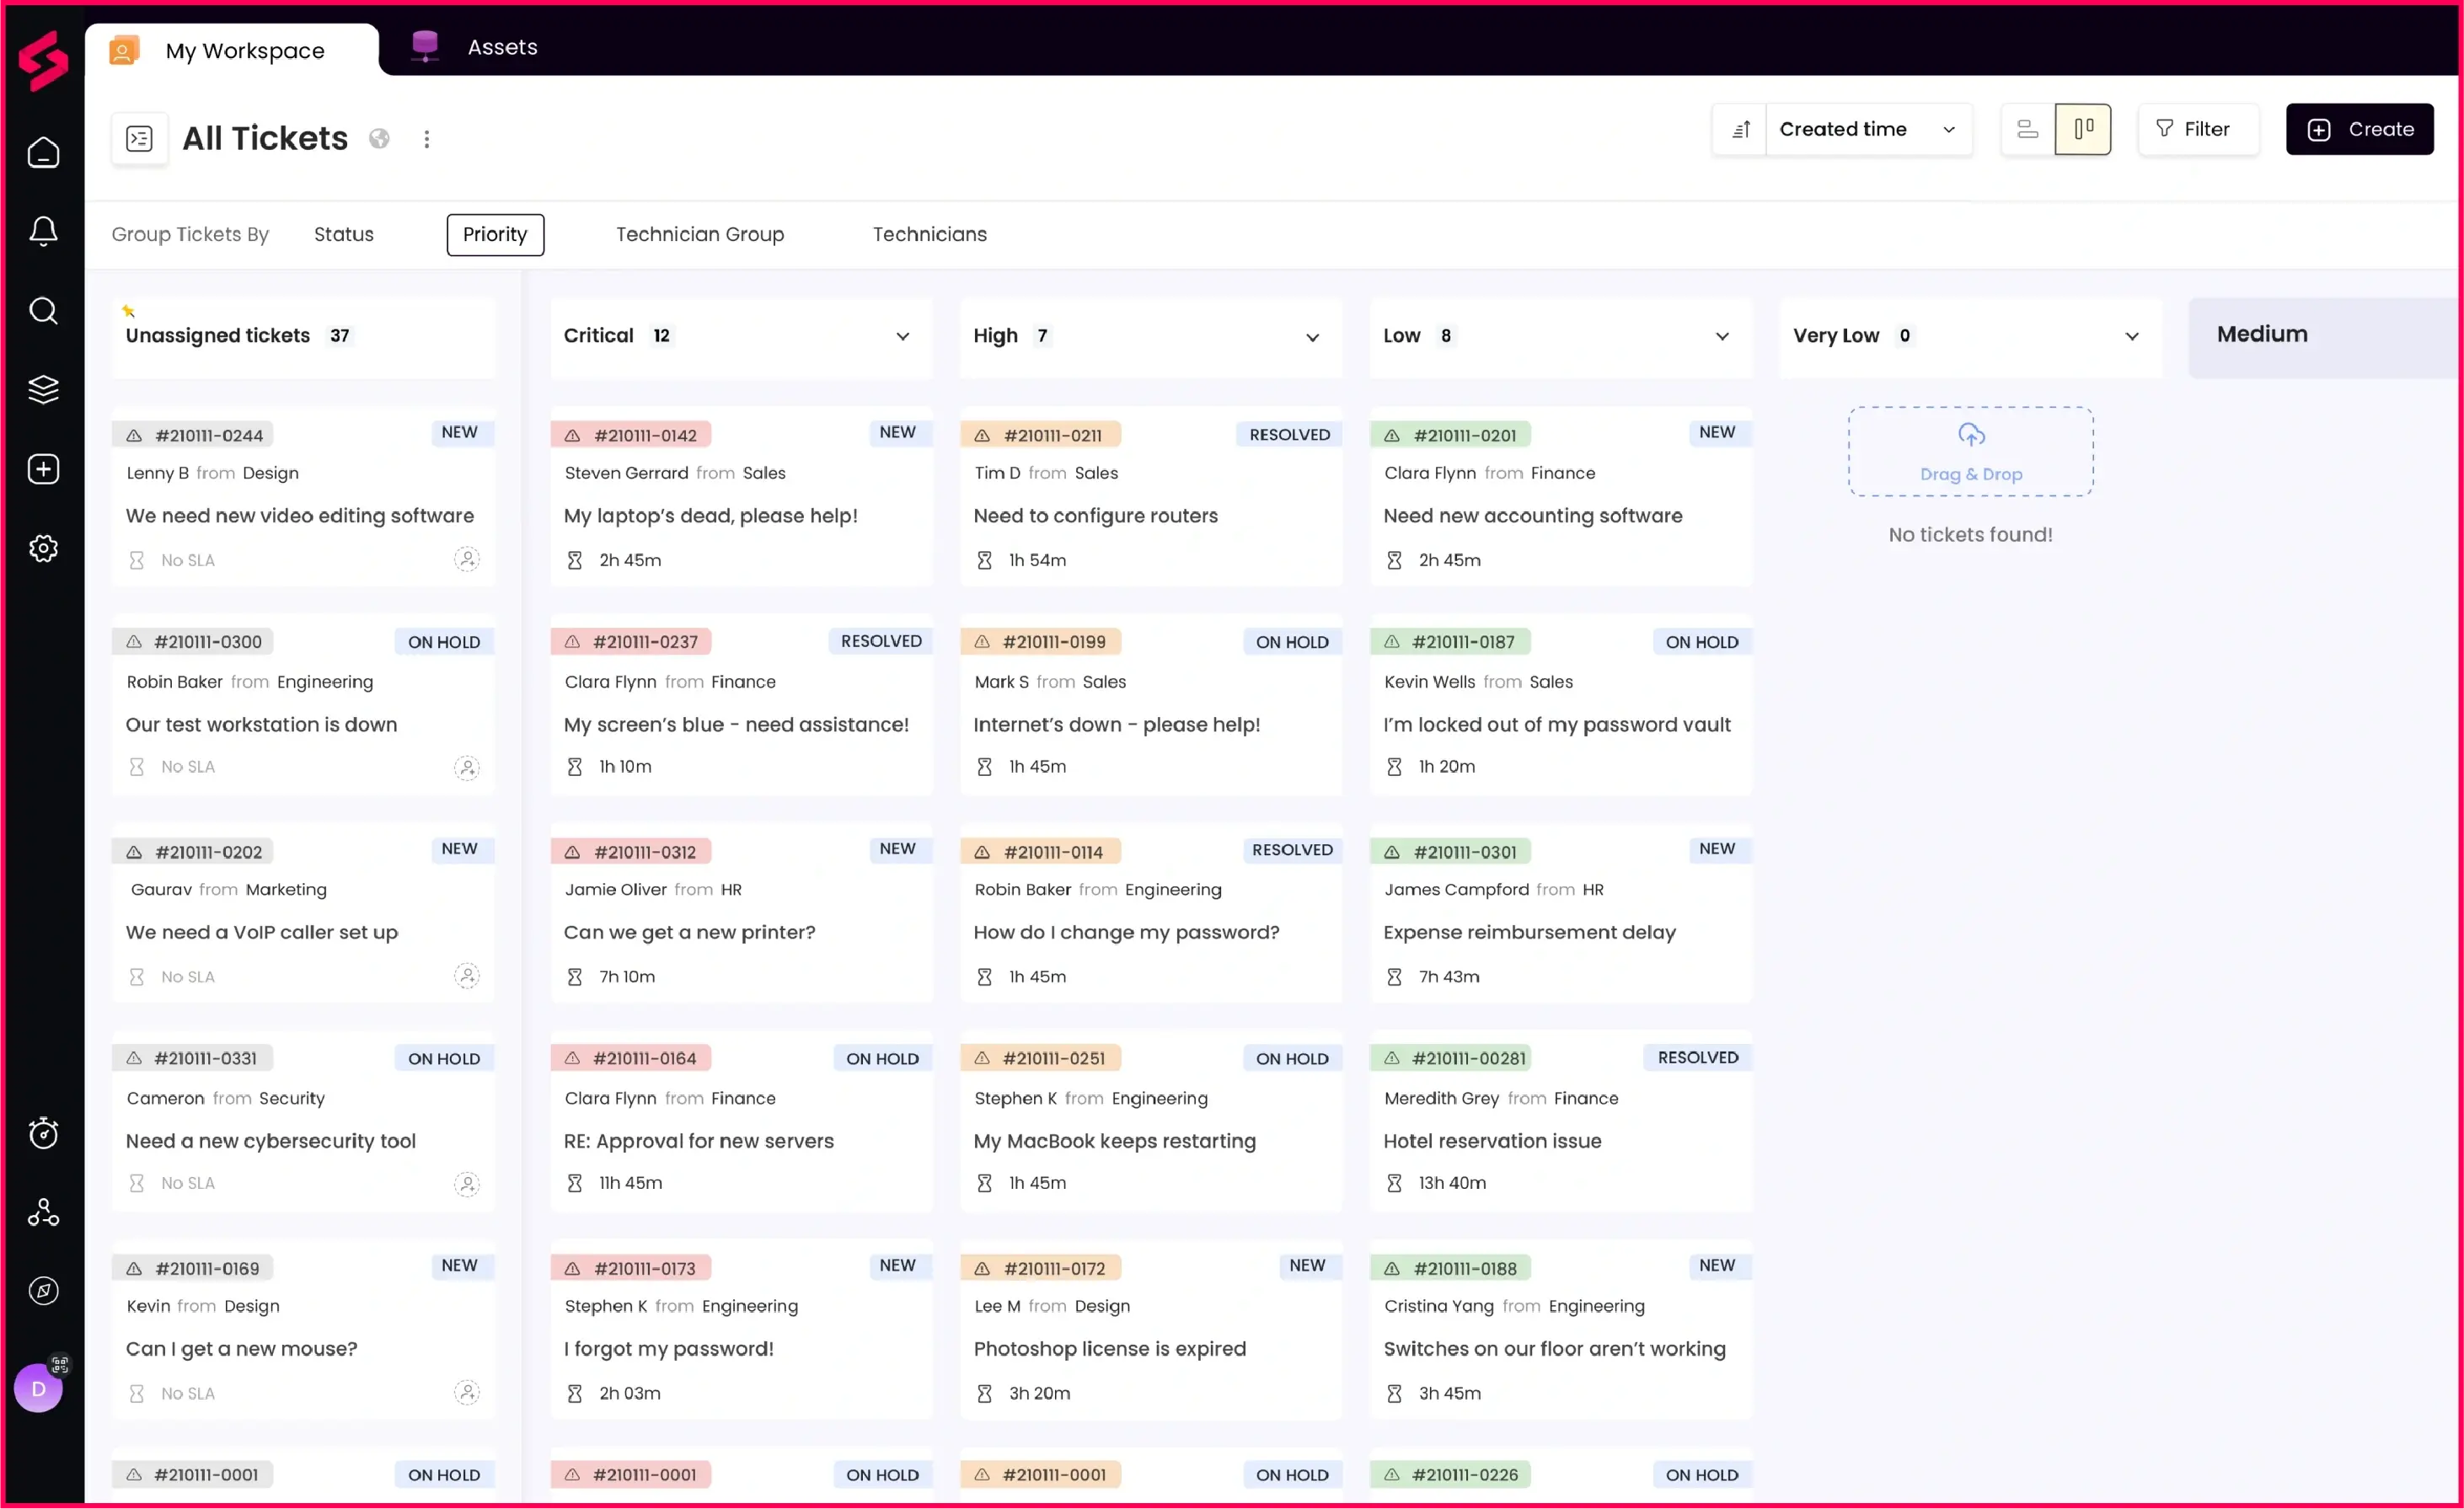The height and width of the screenshot is (1509, 2464).
Task: Select the kanban board view icon
Action: point(2084,129)
